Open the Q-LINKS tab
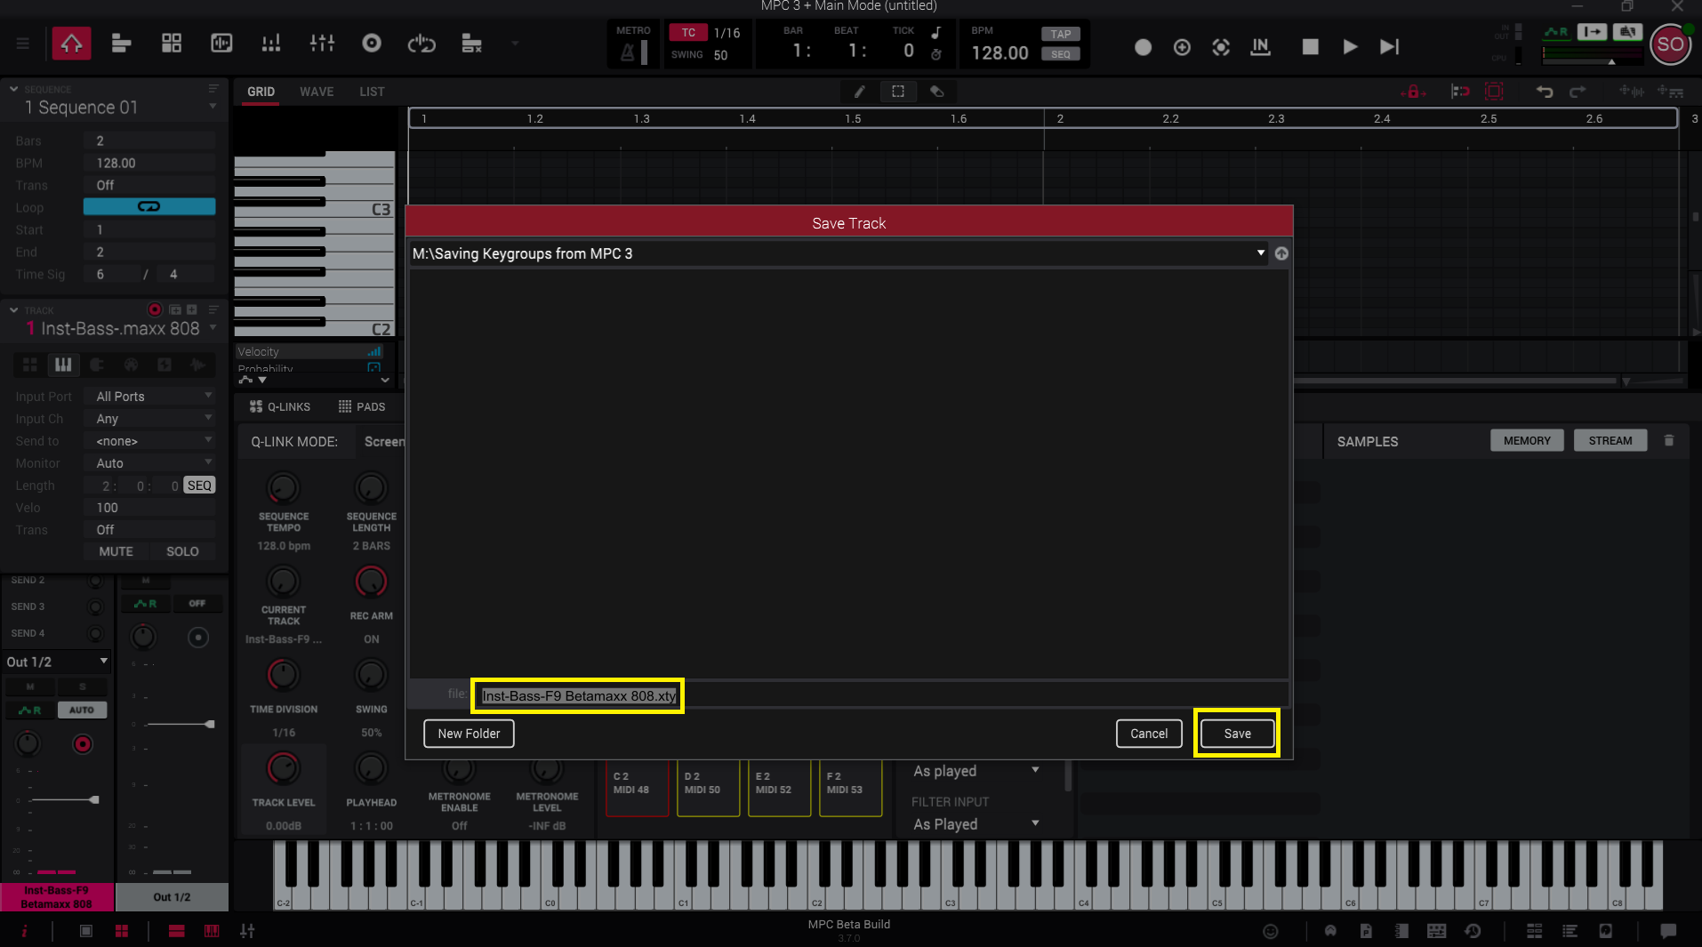This screenshot has height=947, width=1702. [x=280, y=406]
